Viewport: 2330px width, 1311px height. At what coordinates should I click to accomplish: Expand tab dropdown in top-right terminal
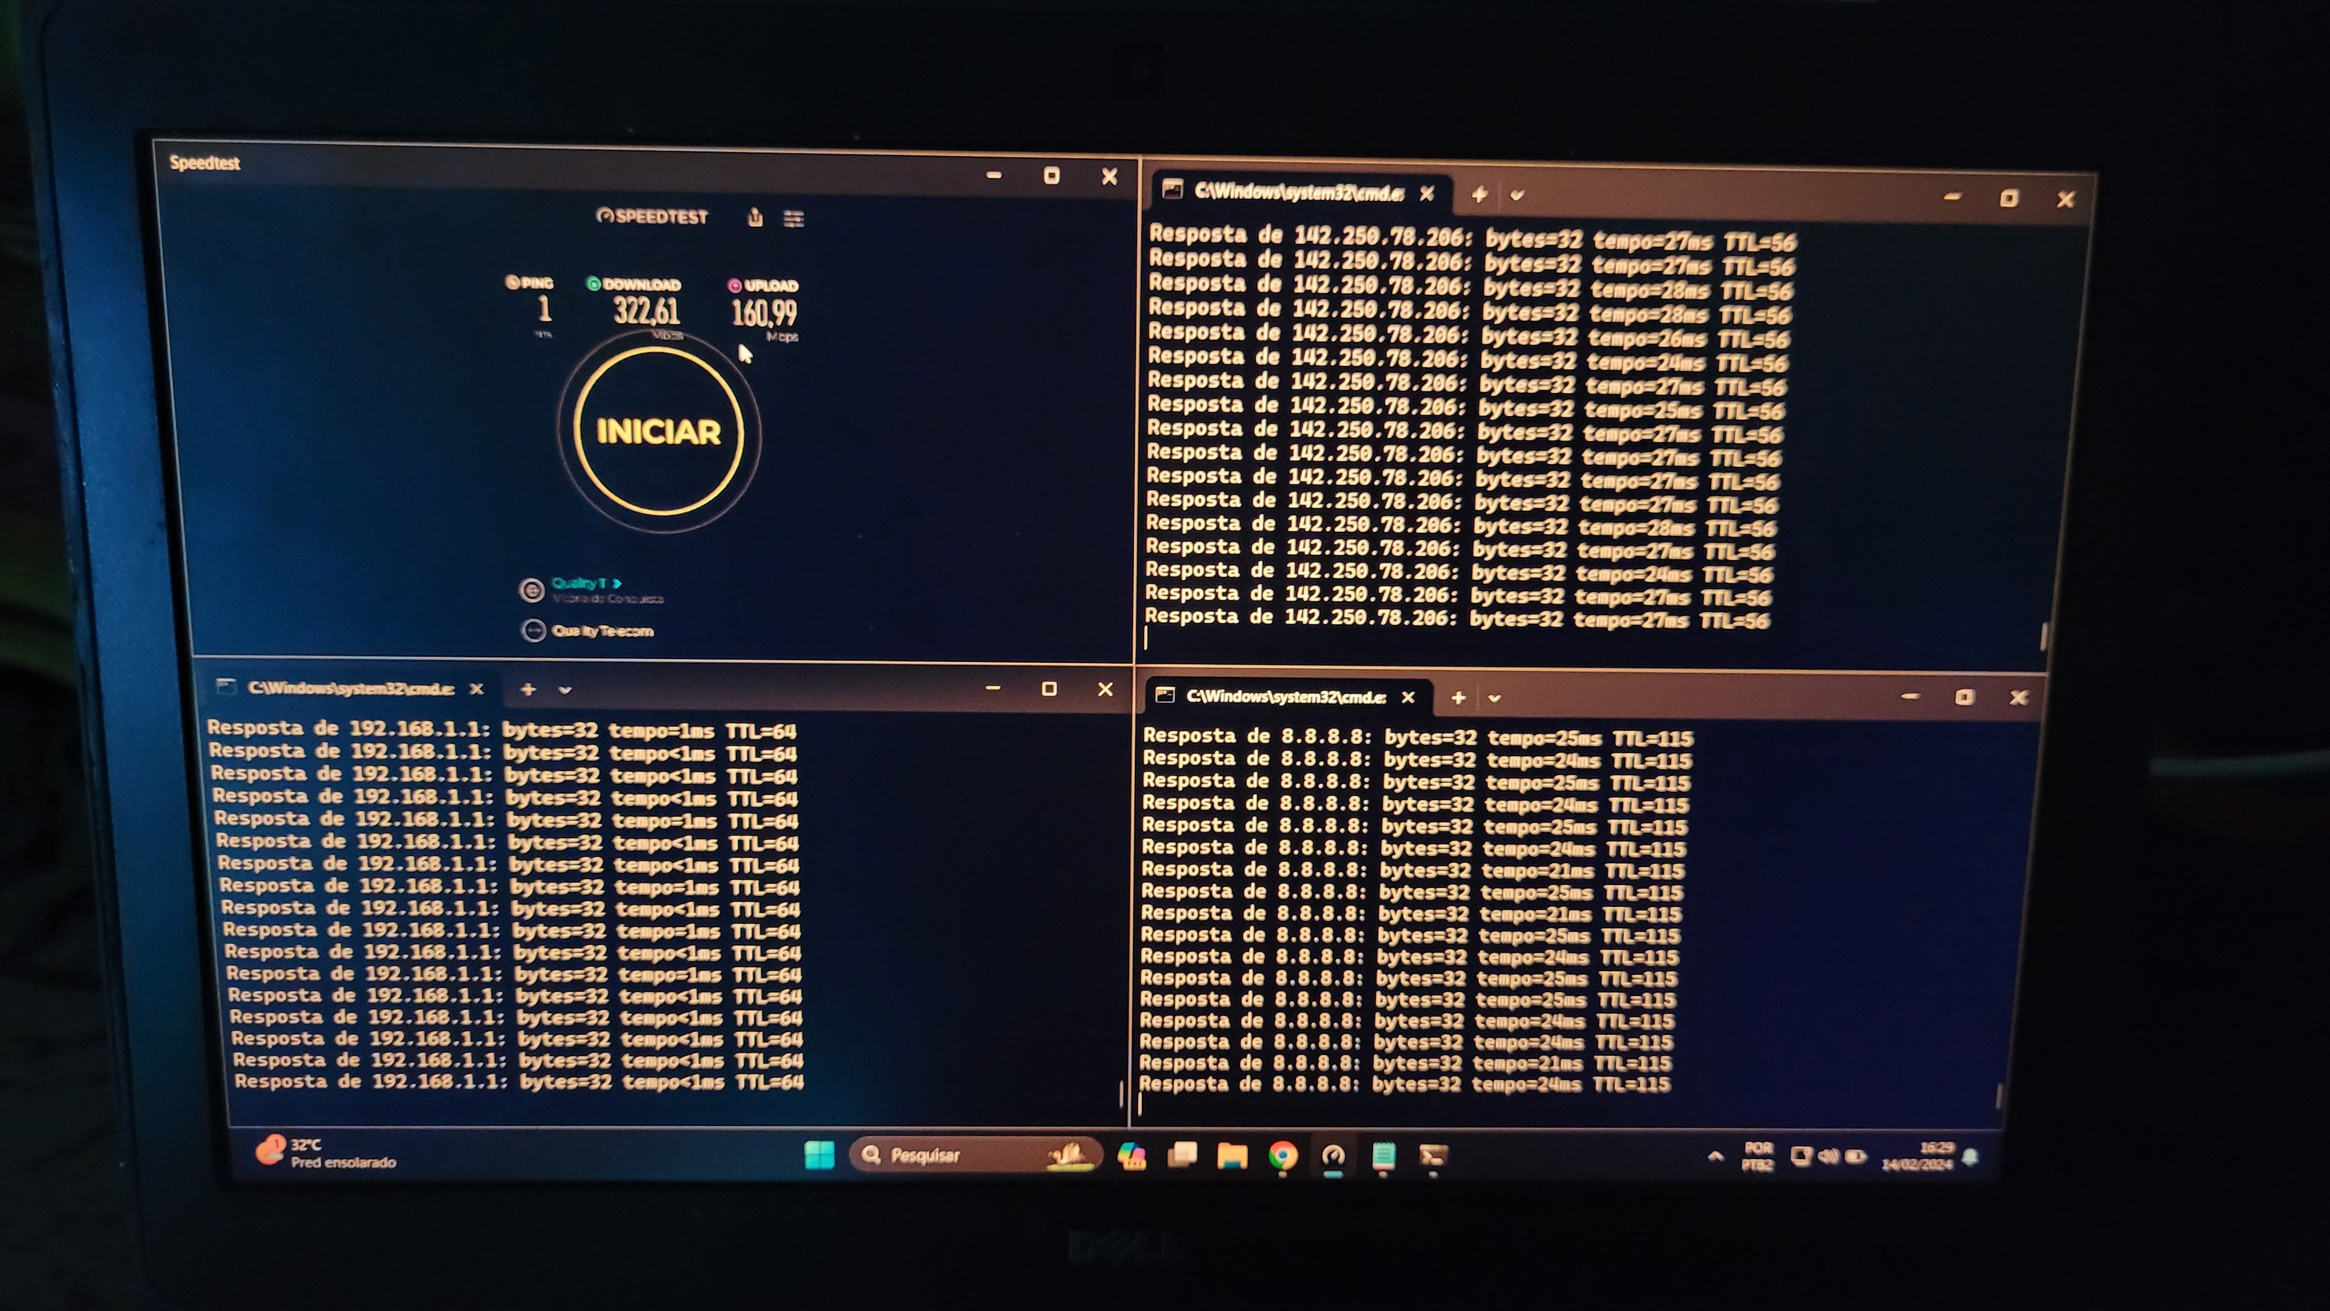(x=1517, y=195)
